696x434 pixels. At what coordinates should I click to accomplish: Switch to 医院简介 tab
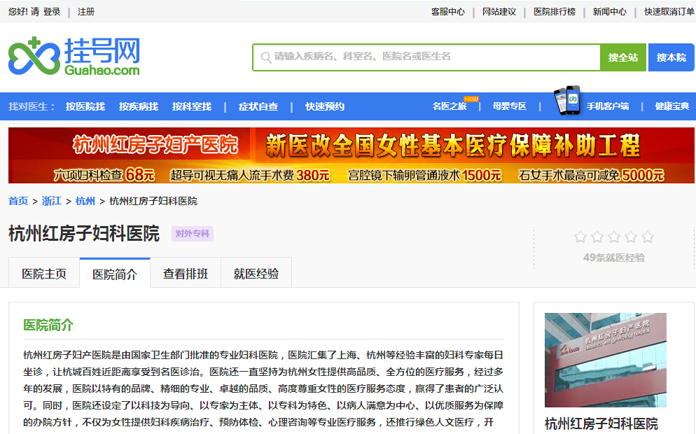click(115, 274)
